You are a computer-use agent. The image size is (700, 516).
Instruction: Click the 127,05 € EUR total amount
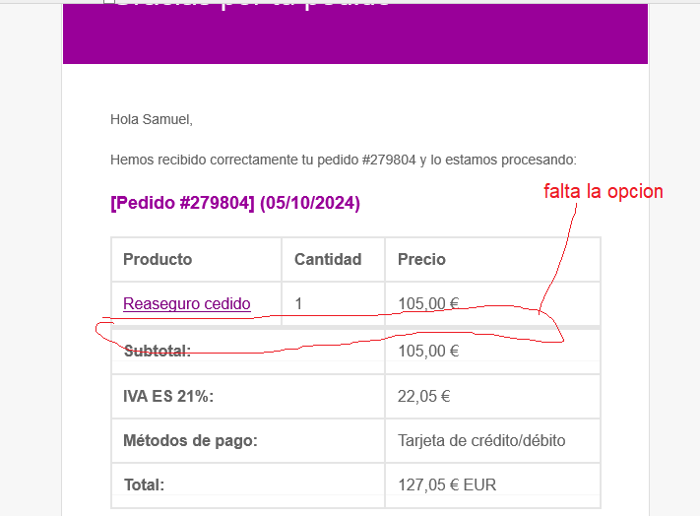click(447, 484)
